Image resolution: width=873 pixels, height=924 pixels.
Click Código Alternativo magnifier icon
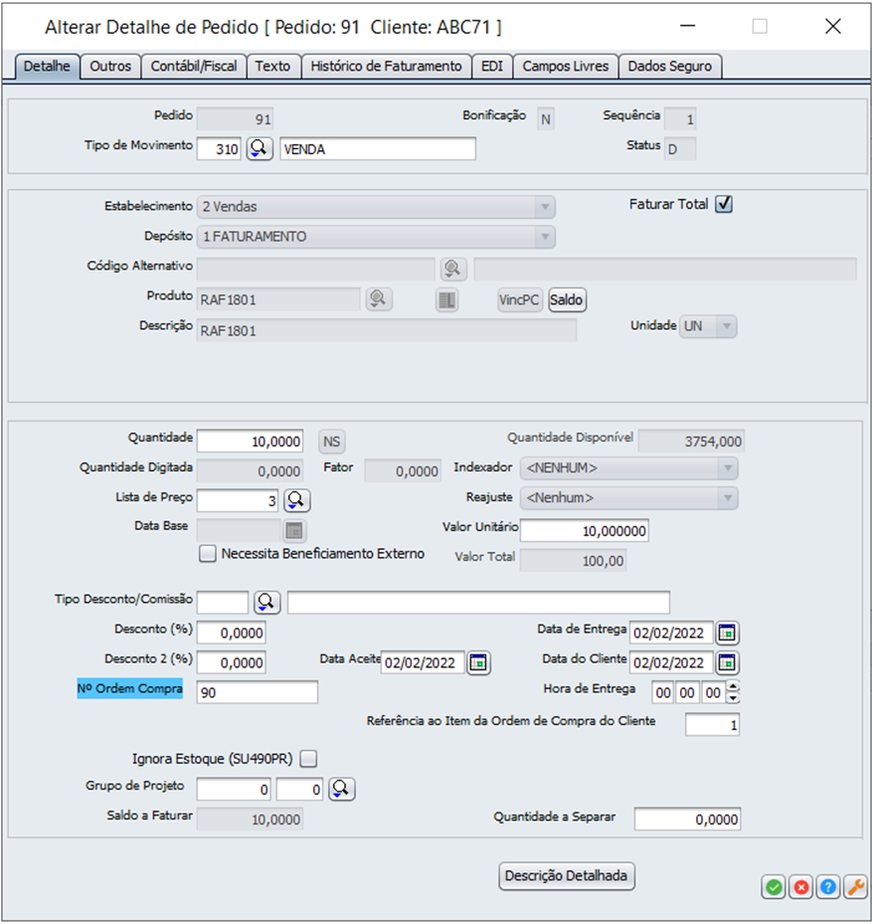click(453, 269)
